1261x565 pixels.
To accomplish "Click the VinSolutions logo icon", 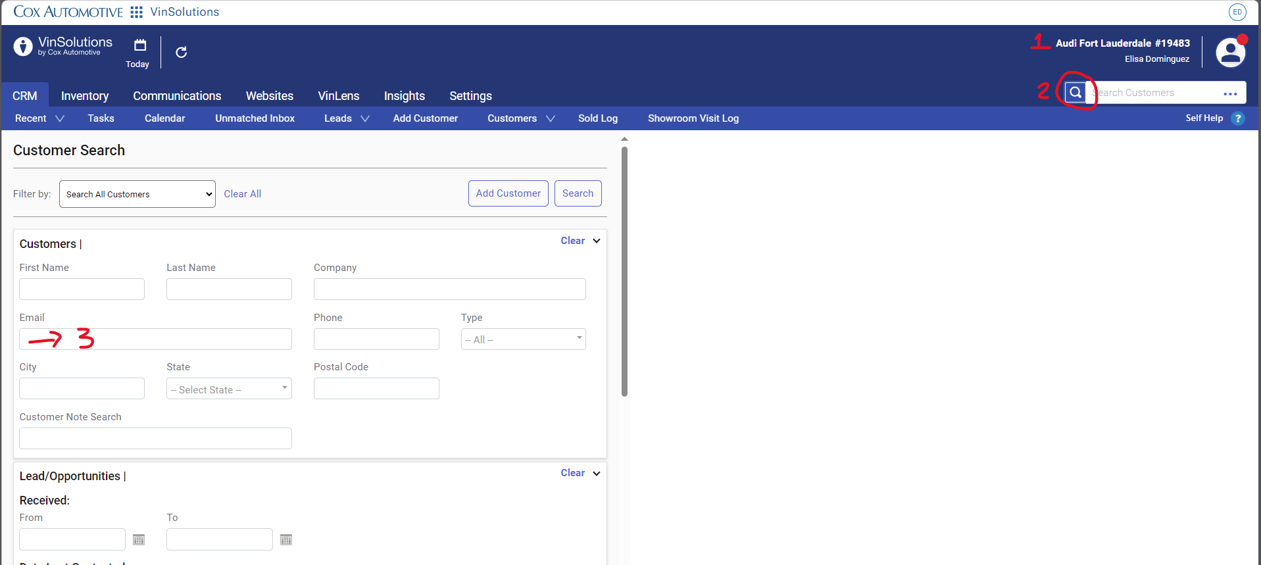I will 23,46.
